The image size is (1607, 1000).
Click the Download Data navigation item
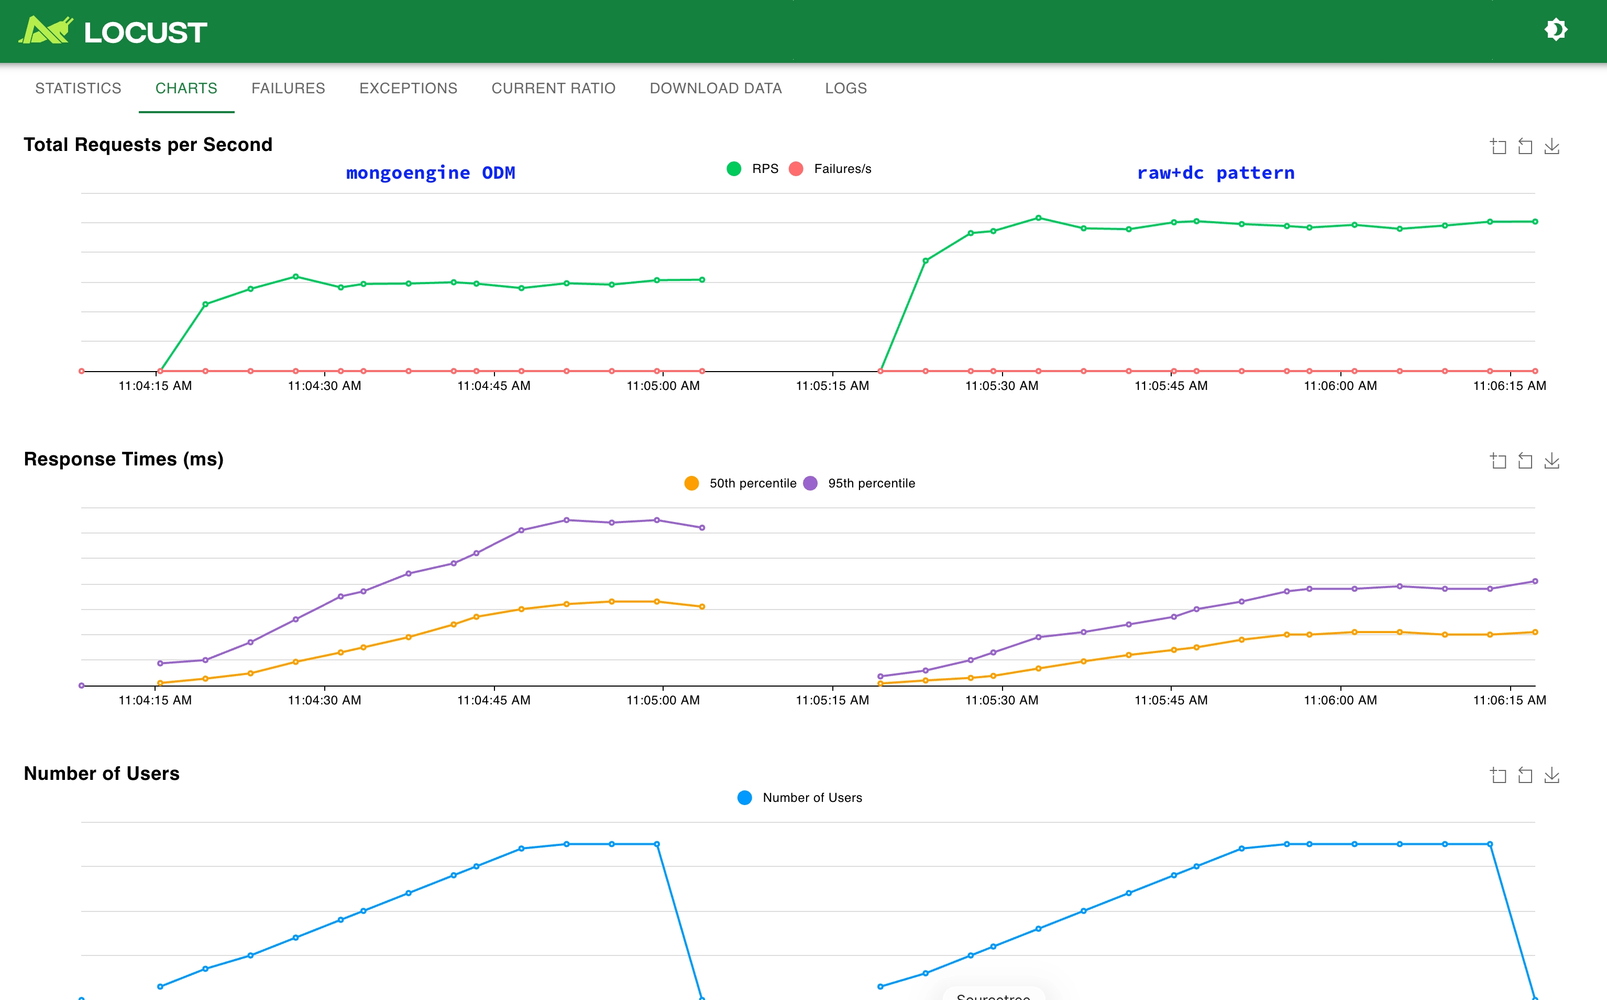pyautogui.click(x=716, y=88)
